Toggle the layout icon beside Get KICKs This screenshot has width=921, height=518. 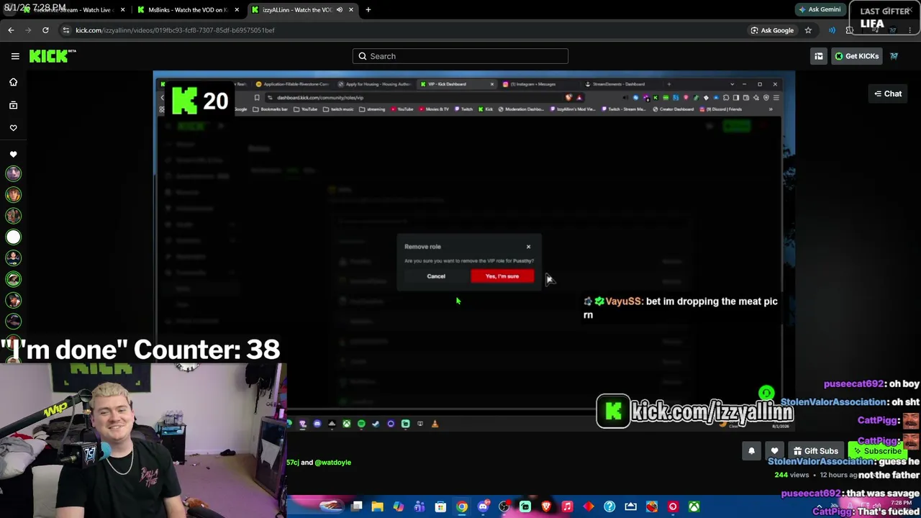(819, 56)
